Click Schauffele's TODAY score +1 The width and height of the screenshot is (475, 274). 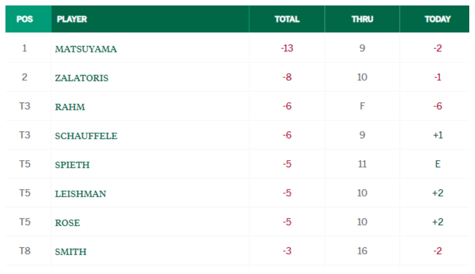(x=438, y=135)
